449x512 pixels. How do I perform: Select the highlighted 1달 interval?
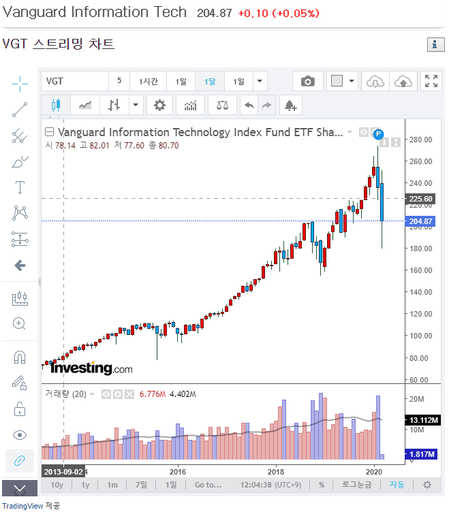(209, 81)
